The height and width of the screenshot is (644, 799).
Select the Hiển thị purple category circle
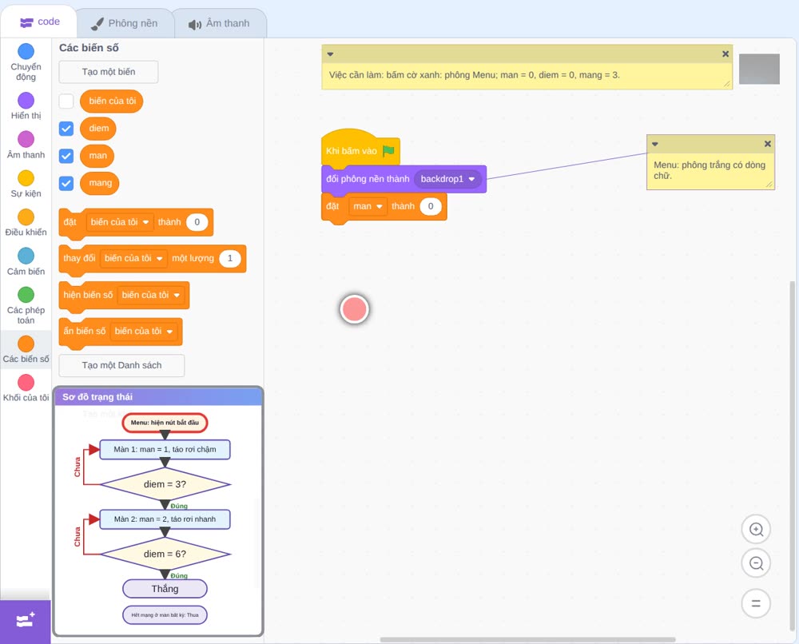26,101
